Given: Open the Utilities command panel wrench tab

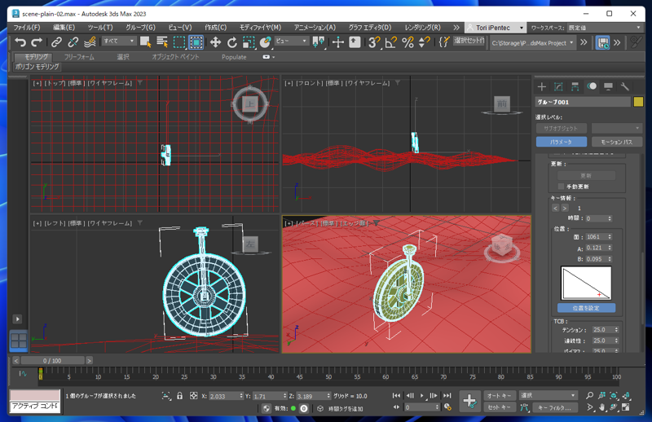Looking at the screenshot, I should [x=624, y=86].
